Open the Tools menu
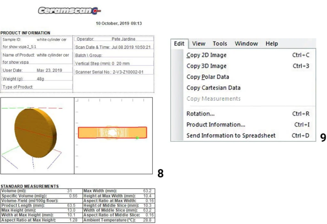 pos(220,43)
